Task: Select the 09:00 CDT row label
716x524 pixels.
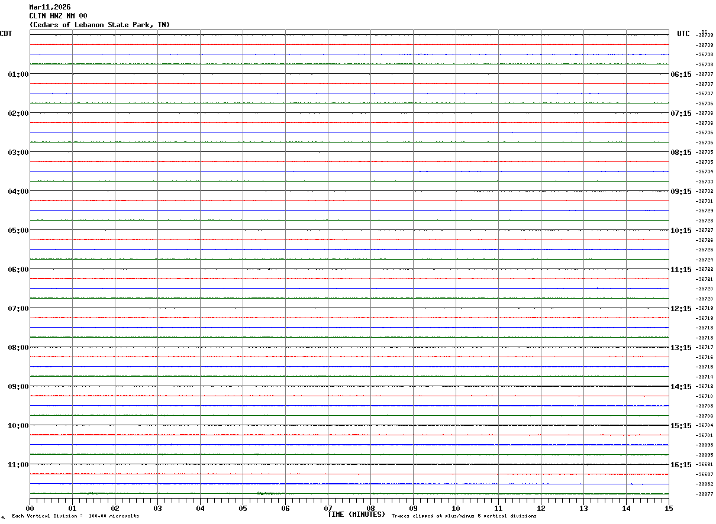Action: [18, 387]
